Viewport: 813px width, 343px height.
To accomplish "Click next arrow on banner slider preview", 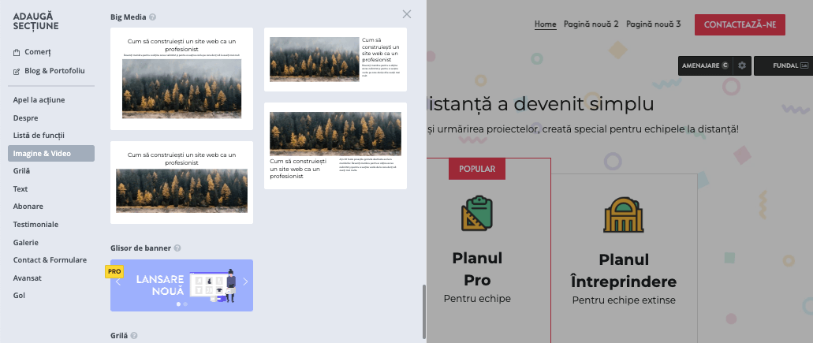I will point(245,281).
